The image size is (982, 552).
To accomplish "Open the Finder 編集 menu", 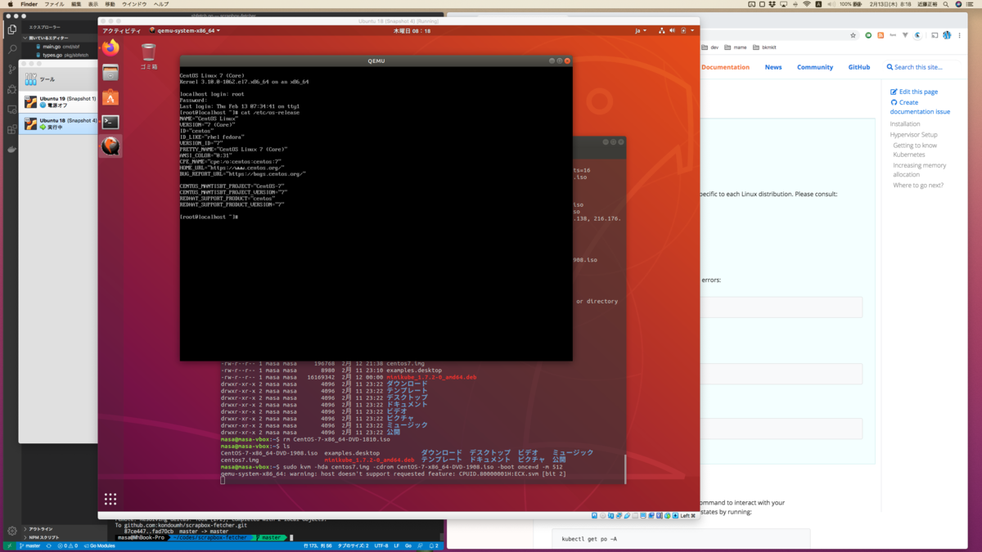I will tap(76, 4).
